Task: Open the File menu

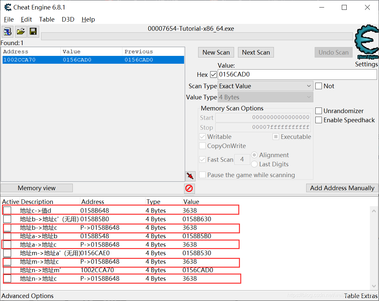Action: (x=9, y=19)
